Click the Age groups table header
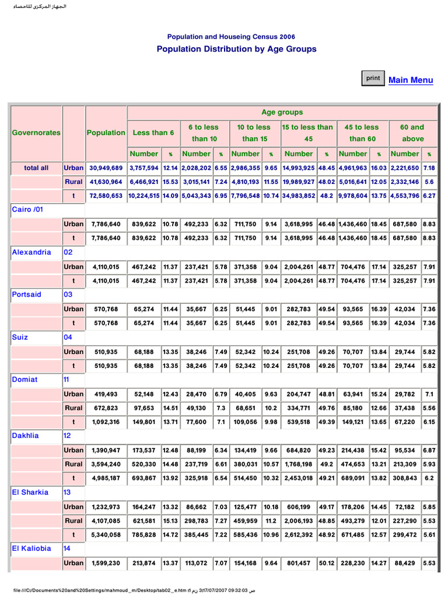Image resolution: width=448 pixels, height=598 pixels. [x=282, y=112]
